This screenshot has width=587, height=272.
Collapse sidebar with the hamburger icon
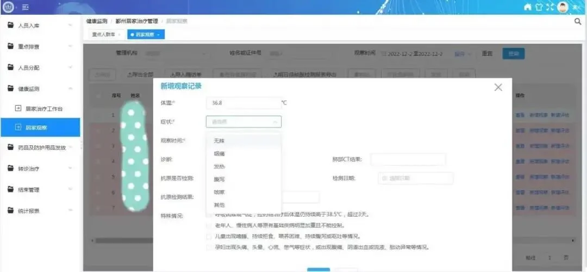click(x=26, y=7)
